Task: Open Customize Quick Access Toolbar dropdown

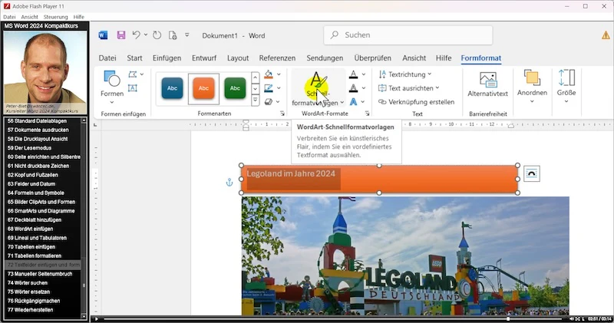Action: click(187, 35)
